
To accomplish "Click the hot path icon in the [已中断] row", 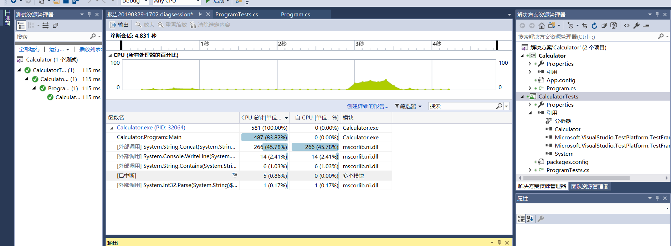I will coord(235,175).
